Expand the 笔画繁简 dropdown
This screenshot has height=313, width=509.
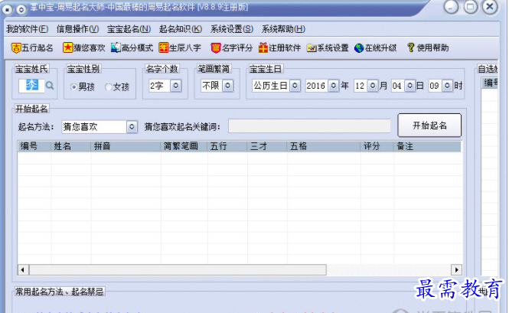[227, 86]
